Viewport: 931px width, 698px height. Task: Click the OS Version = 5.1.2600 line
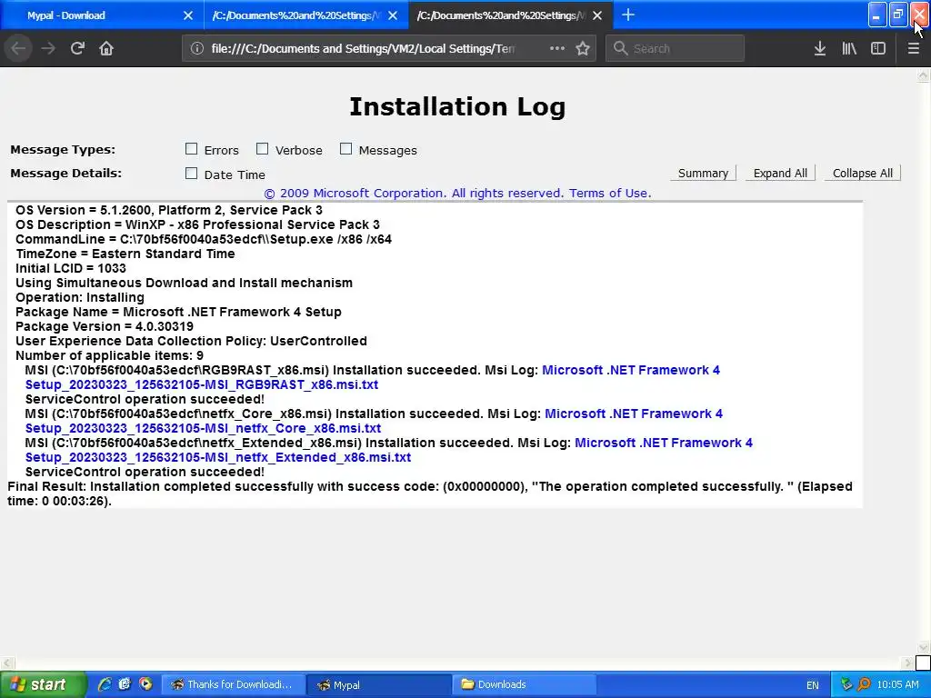pos(168,210)
